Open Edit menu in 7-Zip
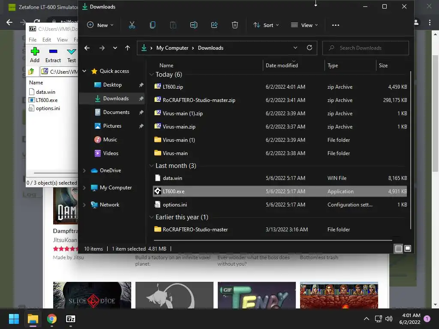The height and width of the screenshot is (329, 439). (46, 40)
